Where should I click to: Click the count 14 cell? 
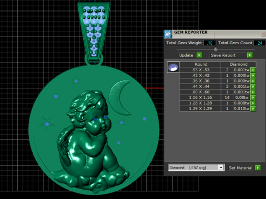[x=227, y=97]
